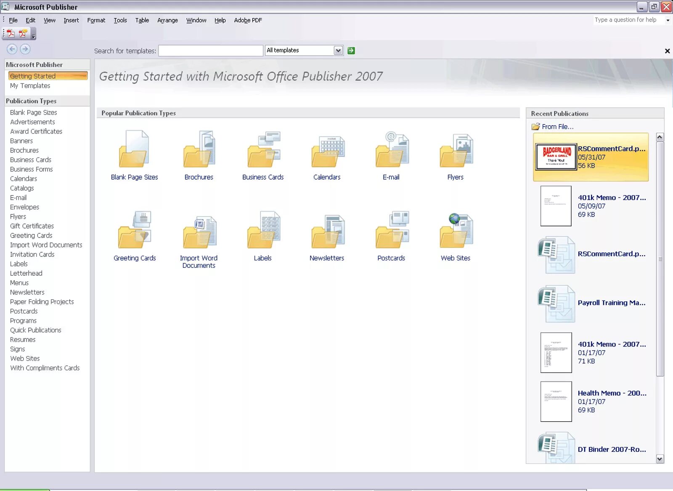Close the Getting Started task pane

[x=667, y=51]
